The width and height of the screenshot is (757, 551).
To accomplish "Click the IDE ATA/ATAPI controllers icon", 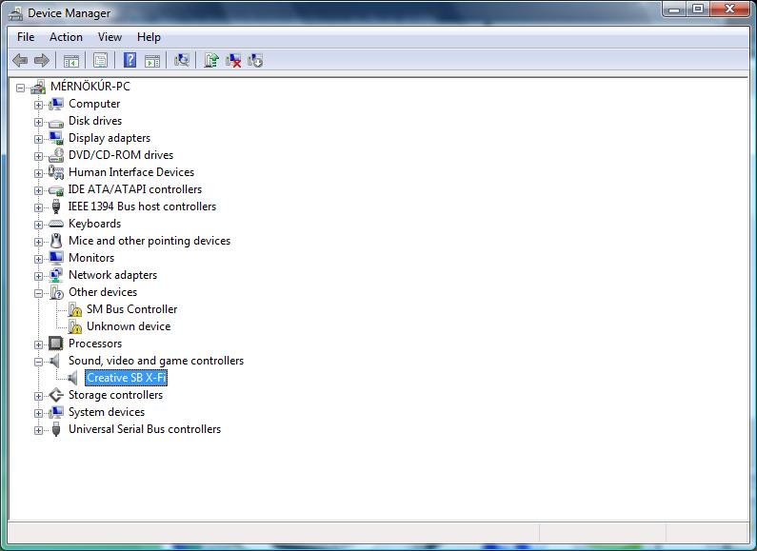I will [56, 190].
